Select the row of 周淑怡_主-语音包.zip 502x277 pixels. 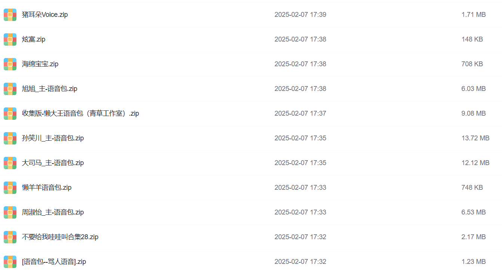coord(251,212)
